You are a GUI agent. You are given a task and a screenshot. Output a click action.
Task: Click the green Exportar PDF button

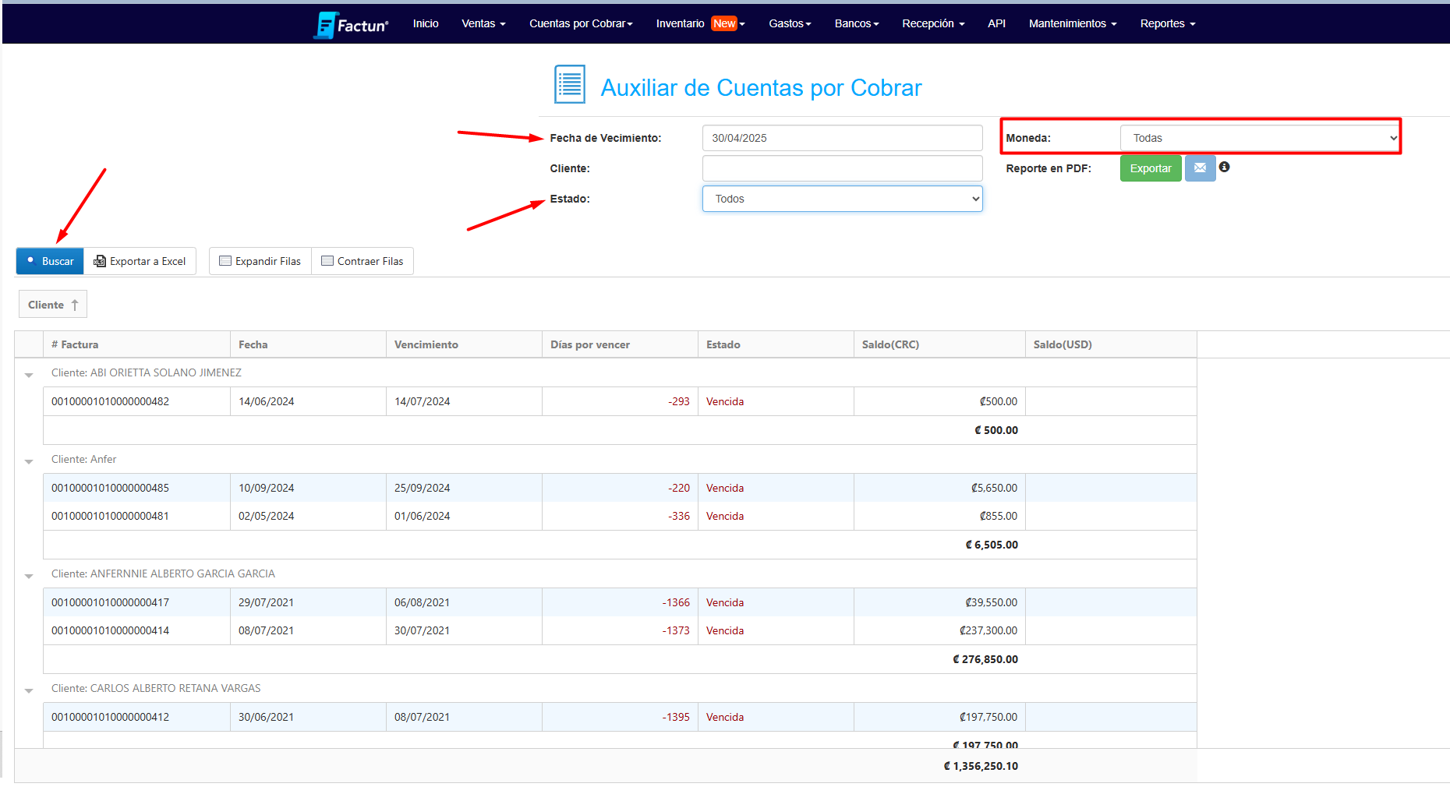[x=1151, y=168]
